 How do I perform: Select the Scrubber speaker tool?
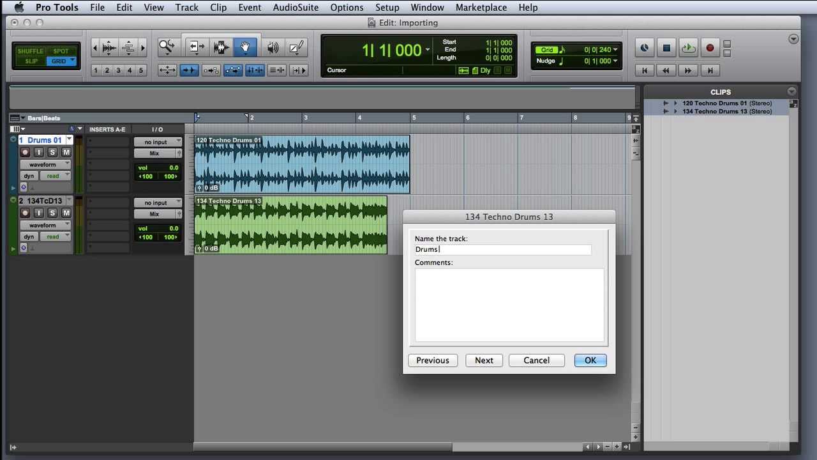[273, 47]
